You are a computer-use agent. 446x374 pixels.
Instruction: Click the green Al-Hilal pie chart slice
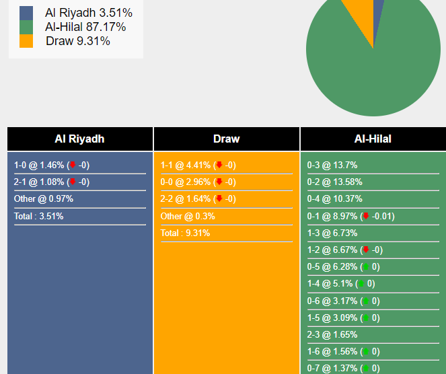(x=377, y=74)
